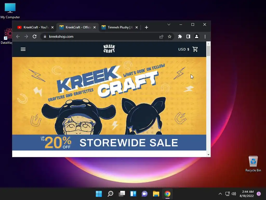Select the My Computer desktop icon
This screenshot has width=266, height=200.
pos(10,11)
